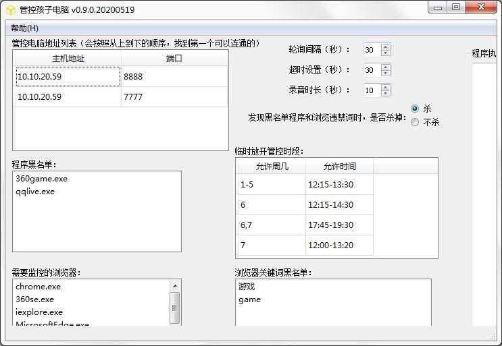Screen dimensions: 502x346
Task: Decrease 超时设置 value with down arrow
Action: point(386,73)
